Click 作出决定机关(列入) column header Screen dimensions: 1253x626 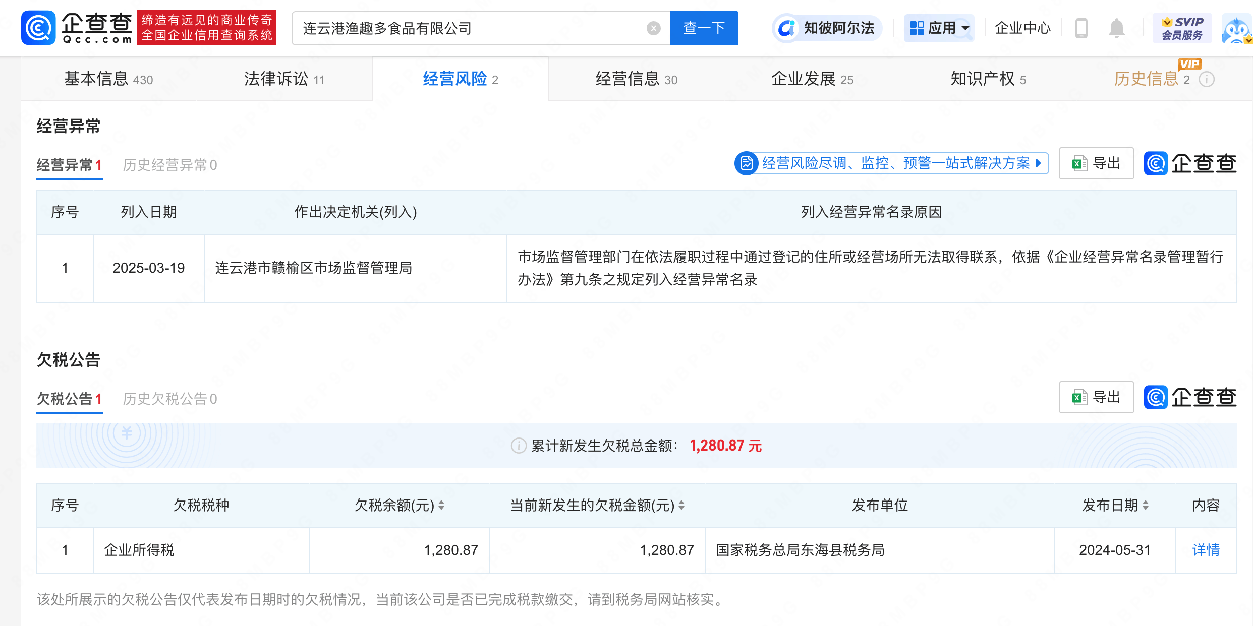(x=355, y=212)
